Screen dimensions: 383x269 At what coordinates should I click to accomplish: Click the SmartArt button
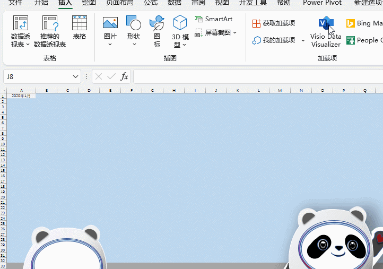(x=214, y=19)
